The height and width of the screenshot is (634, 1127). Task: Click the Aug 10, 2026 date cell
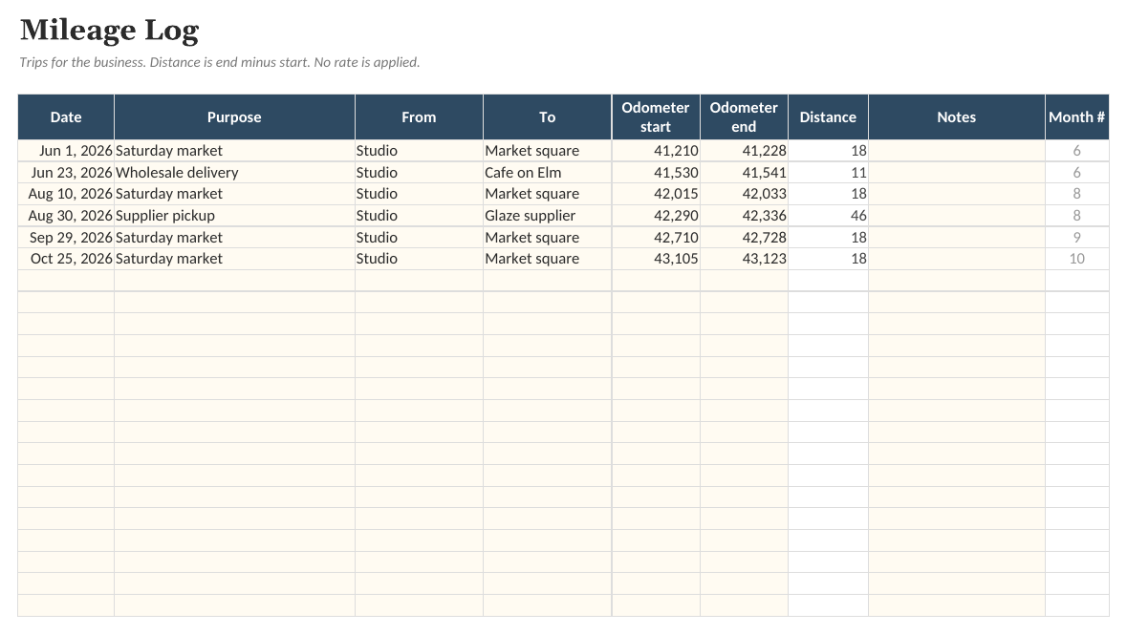tap(66, 194)
